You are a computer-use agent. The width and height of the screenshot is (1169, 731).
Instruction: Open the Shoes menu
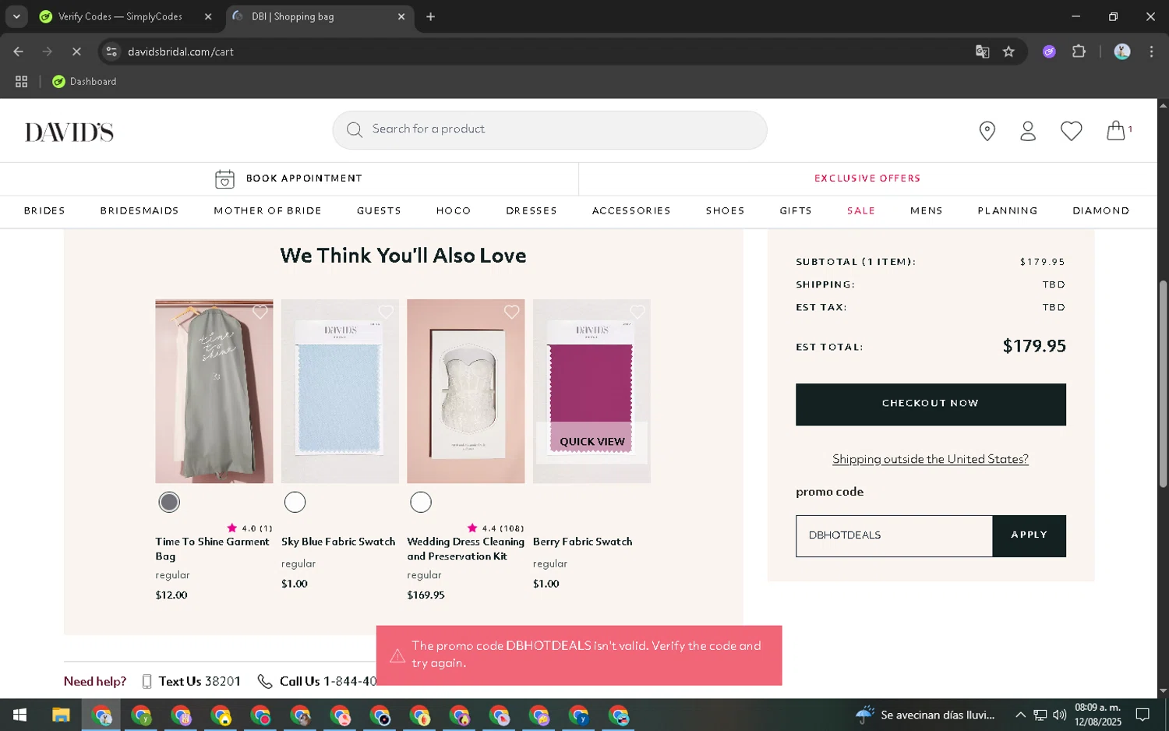tap(725, 211)
